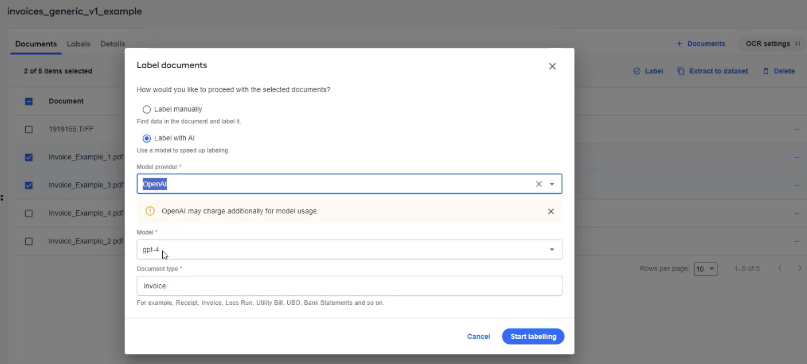Click the Invoice_Example_4.pdf file name
The image size is (807, 364).
tap(86, 213)
